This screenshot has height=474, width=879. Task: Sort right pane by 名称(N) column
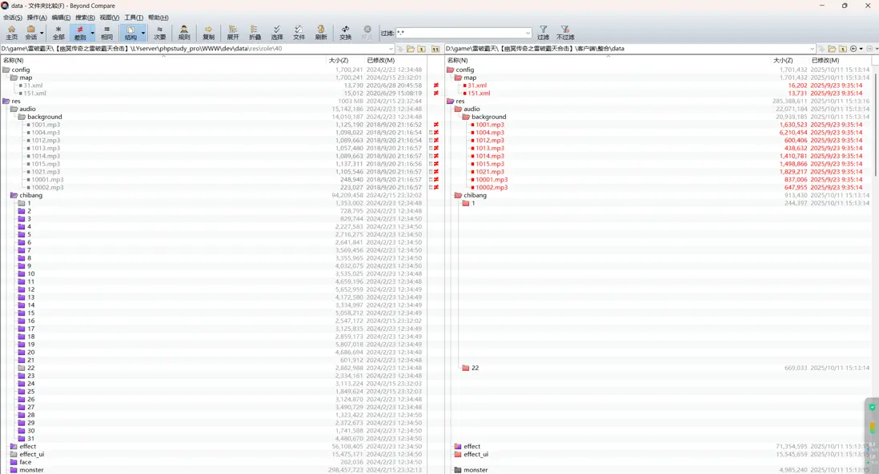pyautogui.click(x=457, y=60)
